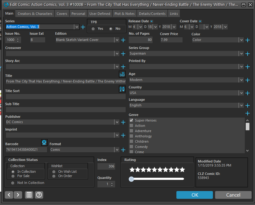Viewport: 255px width, 205px height.
Task: Click the title capitalization bB icon
Action: pyautogui.click(x=122, y=74)
